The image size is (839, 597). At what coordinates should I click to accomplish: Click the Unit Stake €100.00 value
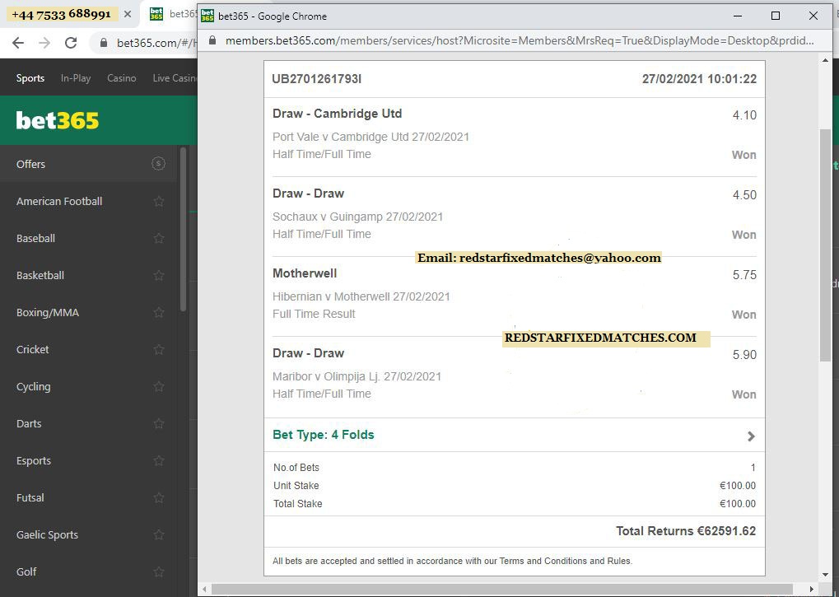point(738,486)
